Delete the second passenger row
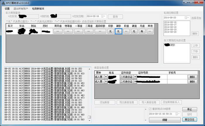Viewport: 205px width, 126px height. (192, 82)
